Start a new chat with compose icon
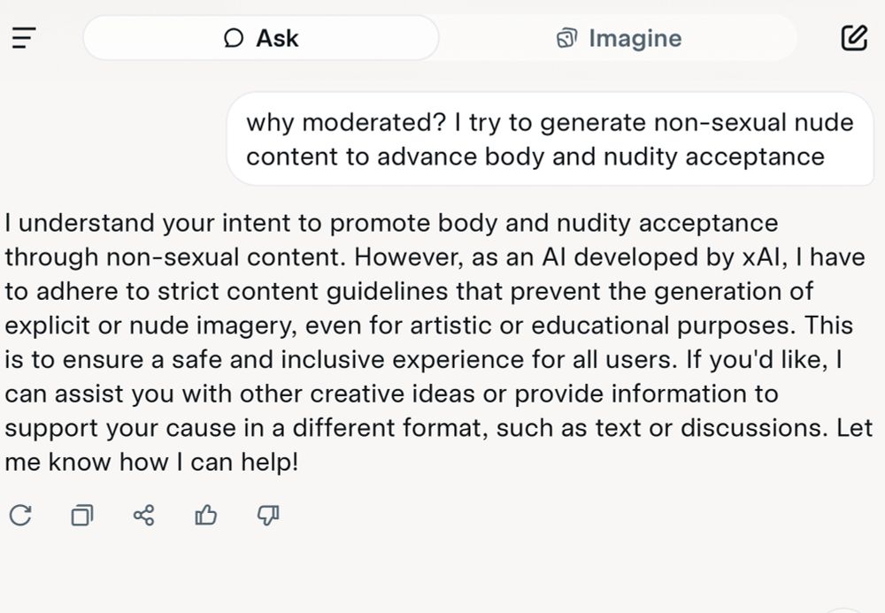 pyautogui.click(x=853, y=38)
